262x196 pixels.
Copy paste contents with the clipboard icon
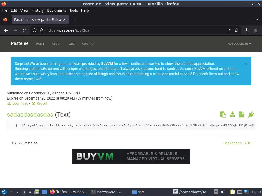coord(223,114)
